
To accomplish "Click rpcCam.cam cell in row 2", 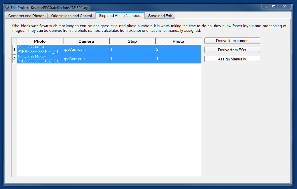I will coord(86,59).
